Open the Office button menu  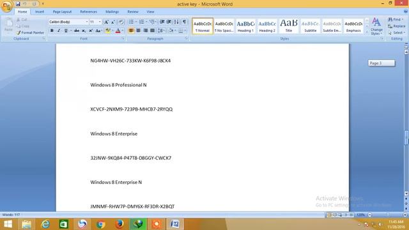6,6
